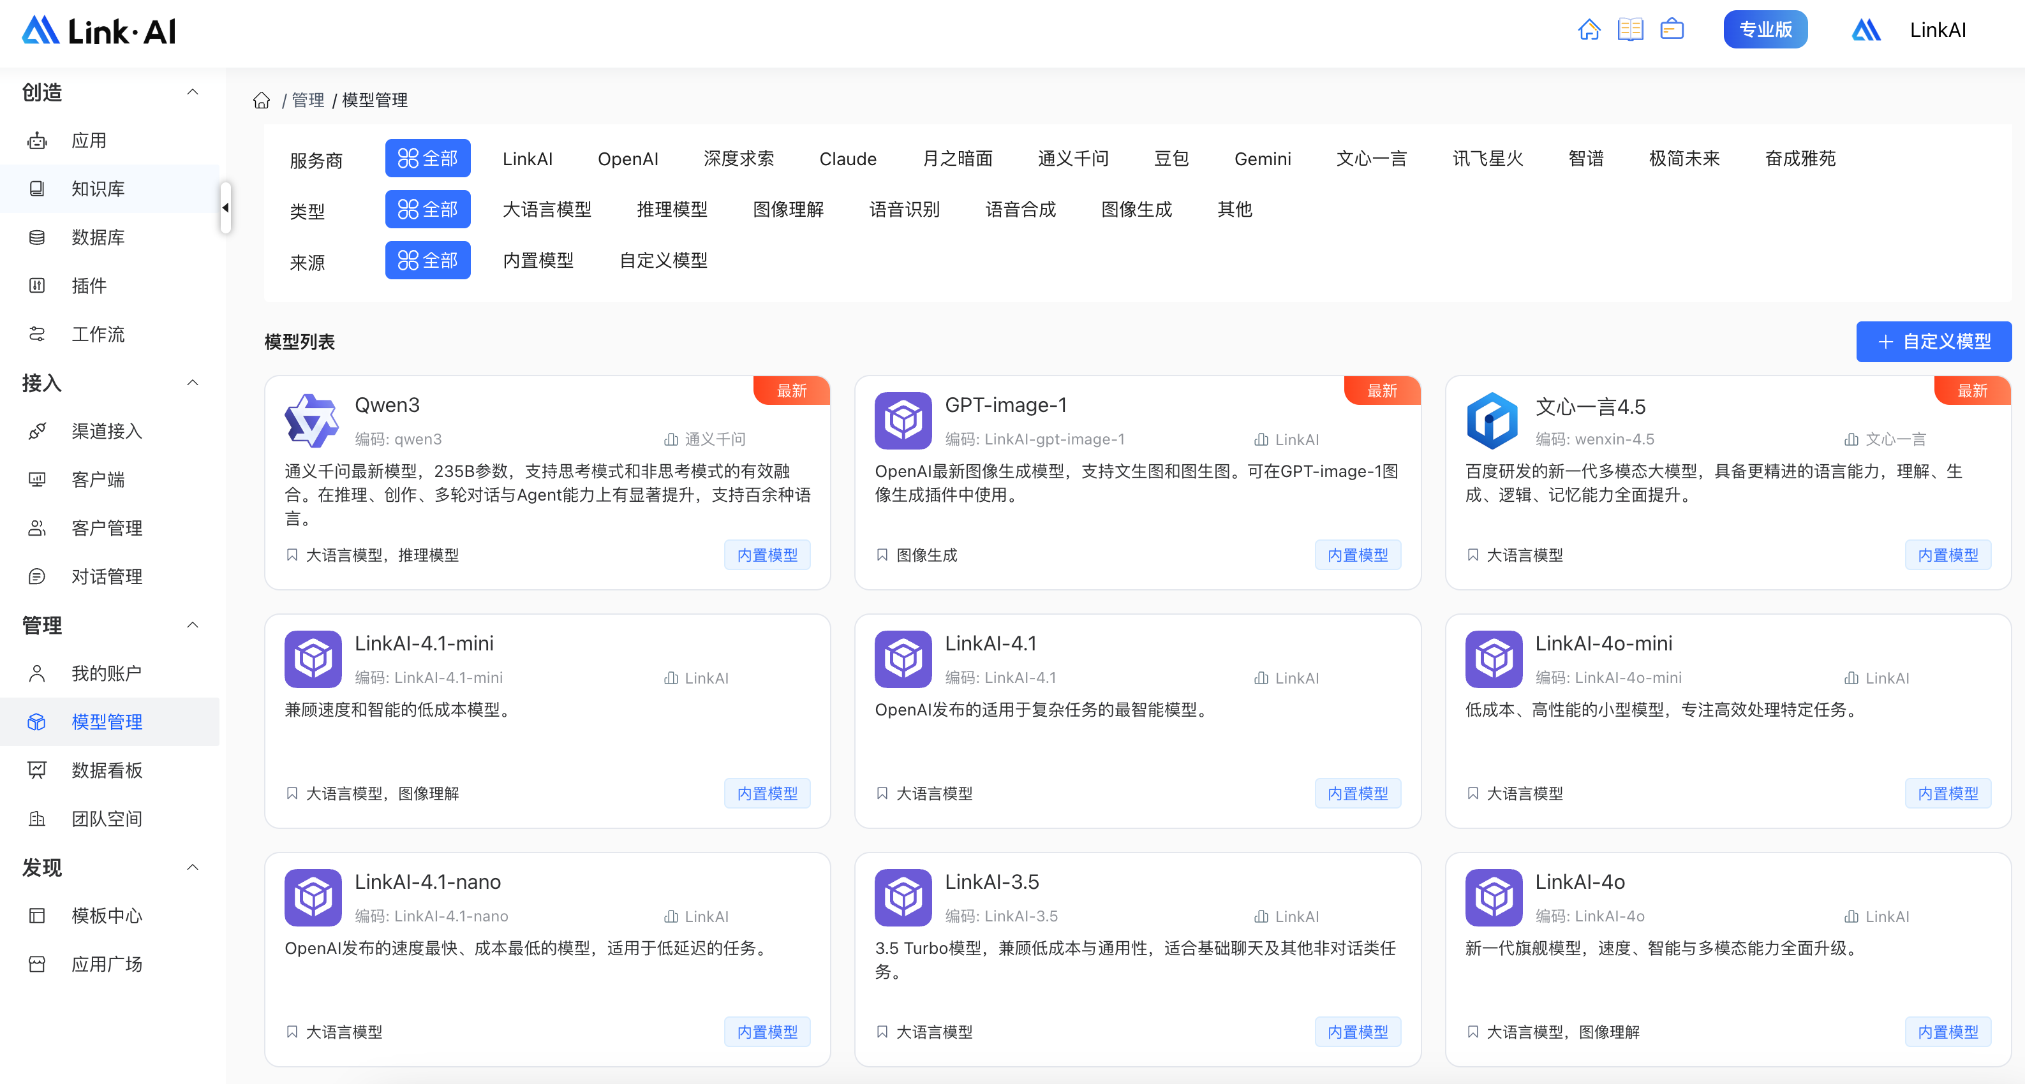Open the LinkAI-4o-mini model card

(x=1728, y=721)
